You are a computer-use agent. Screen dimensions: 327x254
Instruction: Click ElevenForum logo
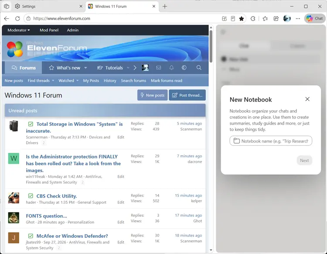pos(47,49)
